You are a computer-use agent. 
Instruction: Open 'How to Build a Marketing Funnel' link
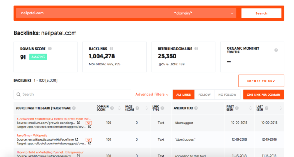[x=50, y=152]
